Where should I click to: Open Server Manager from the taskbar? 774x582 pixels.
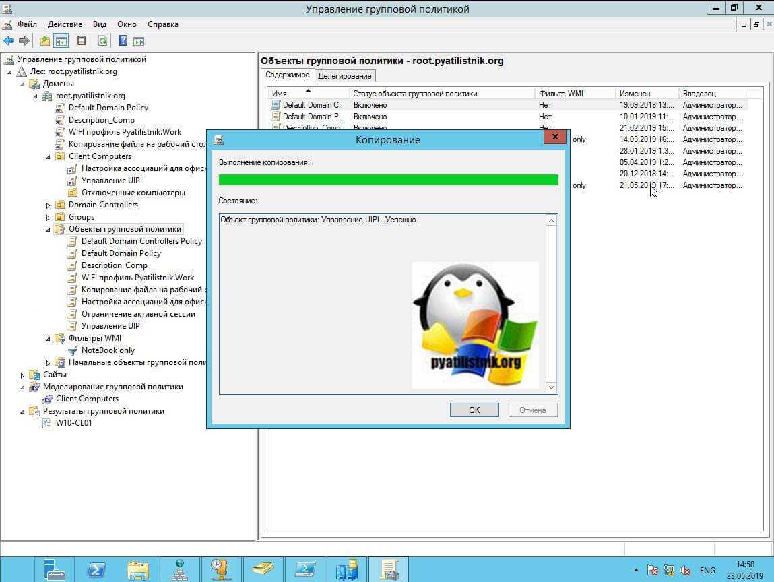tap(54, 569)
